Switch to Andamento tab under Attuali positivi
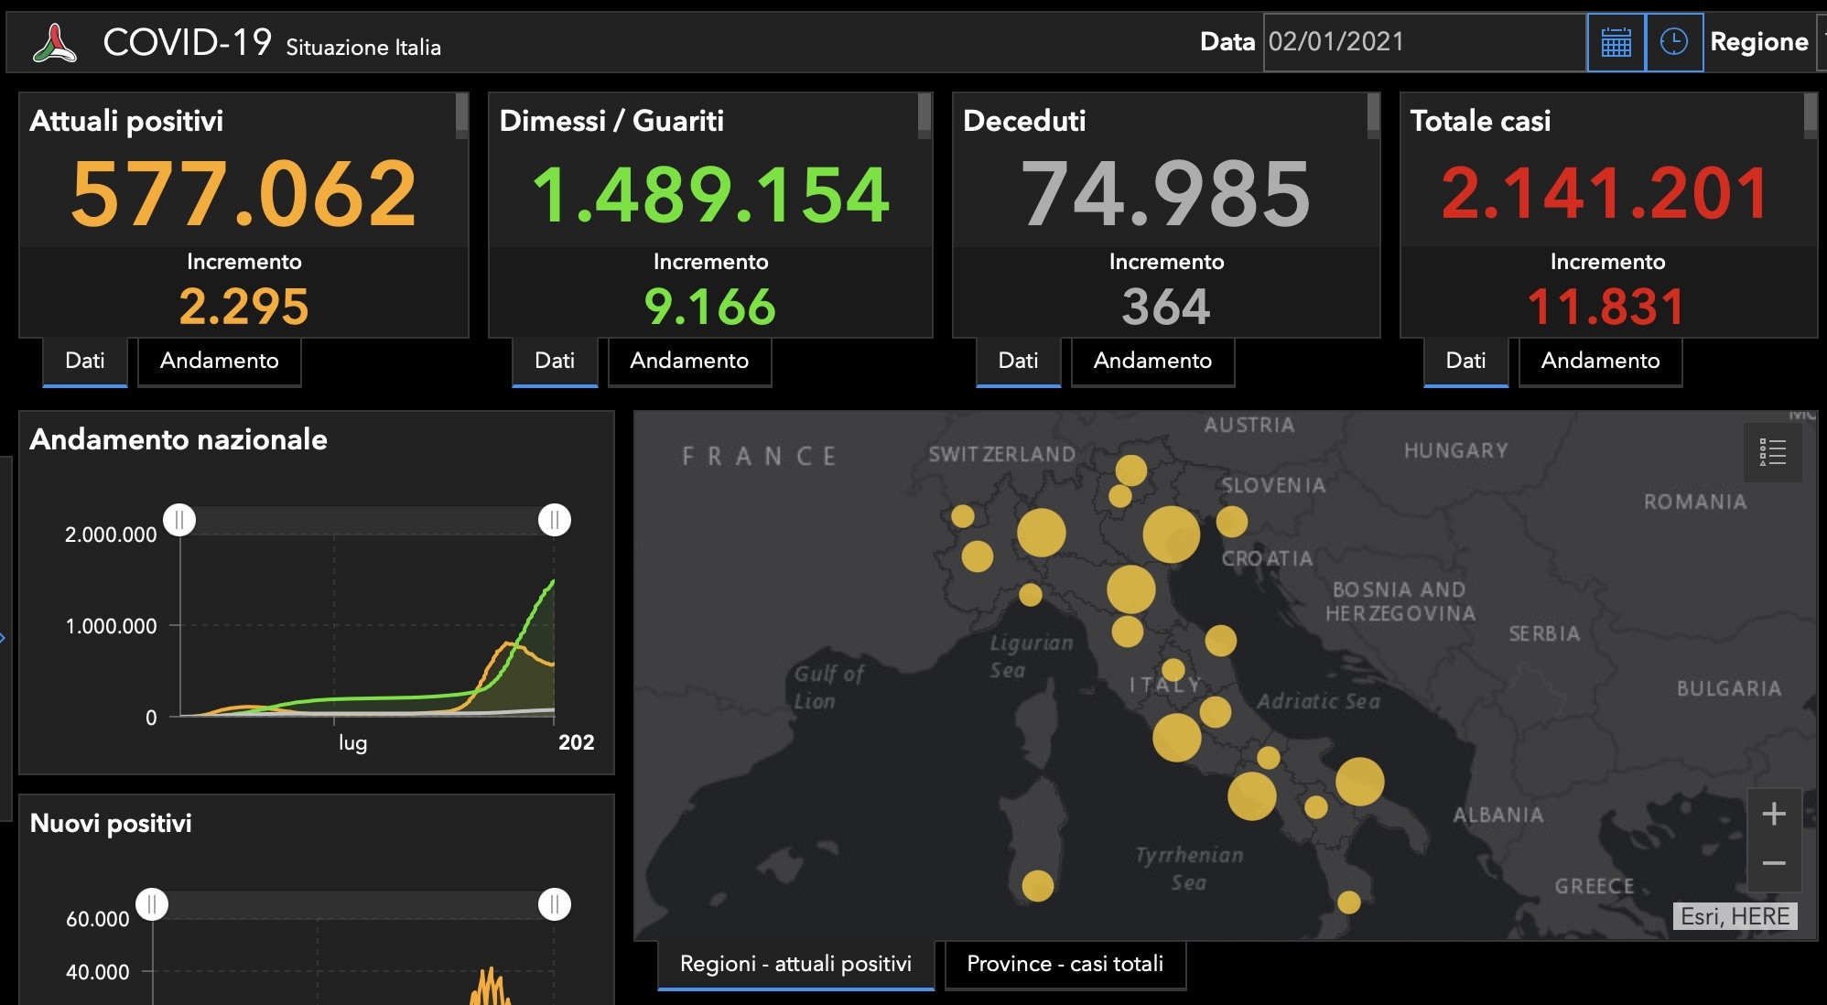The height and width of the screenshot is (1005, 1827). coord(220,361)
